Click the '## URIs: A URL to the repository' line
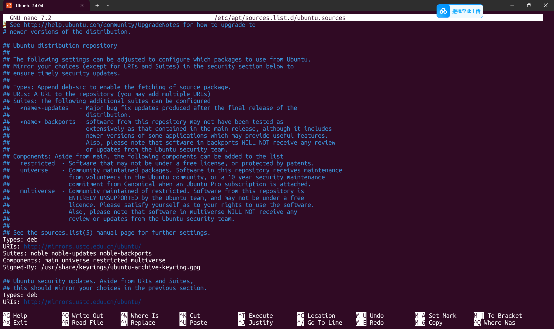The width and height of the screenshot is (554, 329). click(x=107, y=94)
